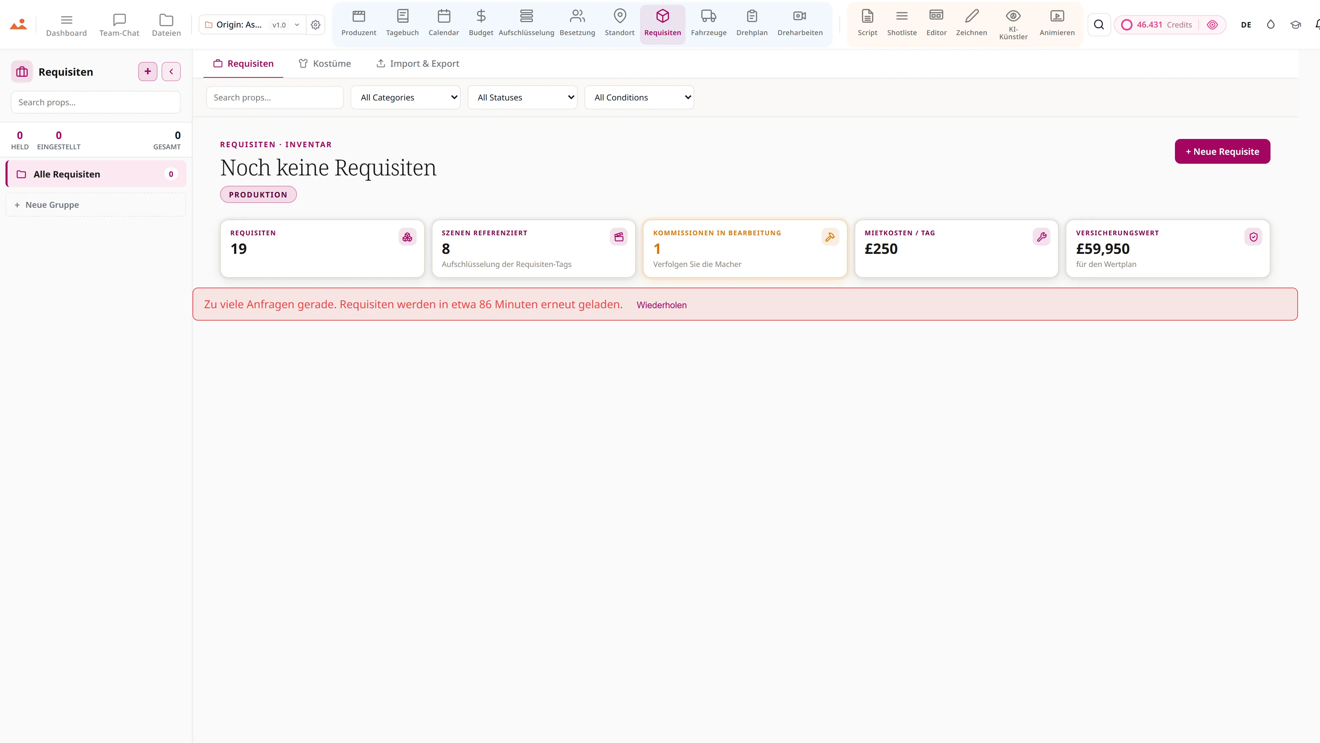
Task: Open Shotliste tool
Action: [x=902, y=24]
